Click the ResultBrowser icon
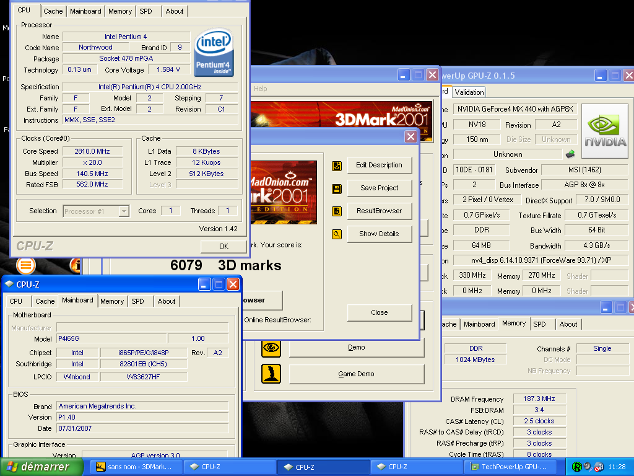Viewport: 634px width, 476px height. tap(336, 211)
